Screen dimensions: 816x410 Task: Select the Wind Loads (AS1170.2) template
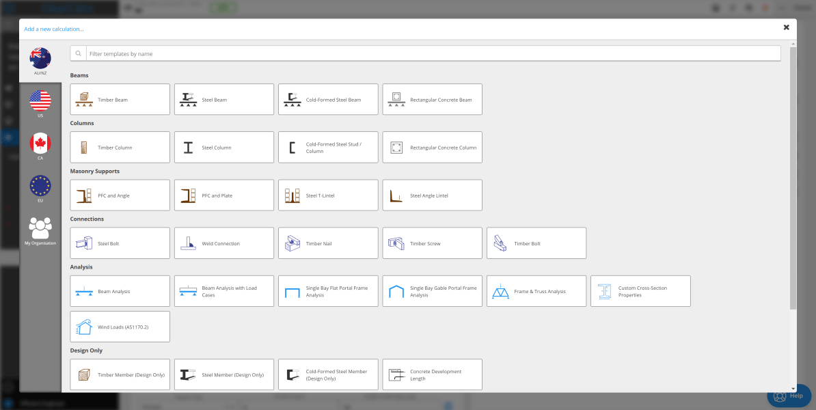pos(120,326)
